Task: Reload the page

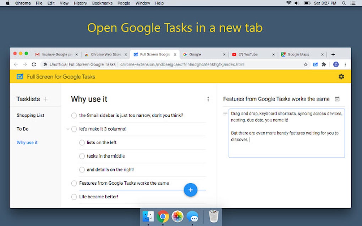Action: [x=34, y=64]
